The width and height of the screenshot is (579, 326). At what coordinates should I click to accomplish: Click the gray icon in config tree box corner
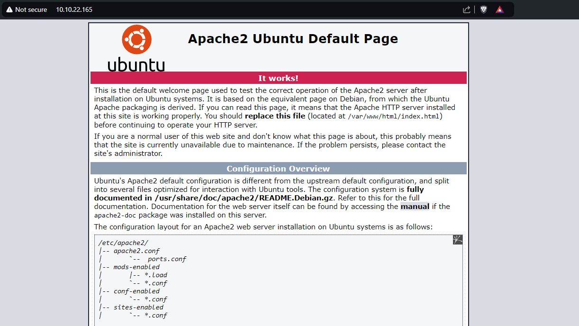click(457, 240)
